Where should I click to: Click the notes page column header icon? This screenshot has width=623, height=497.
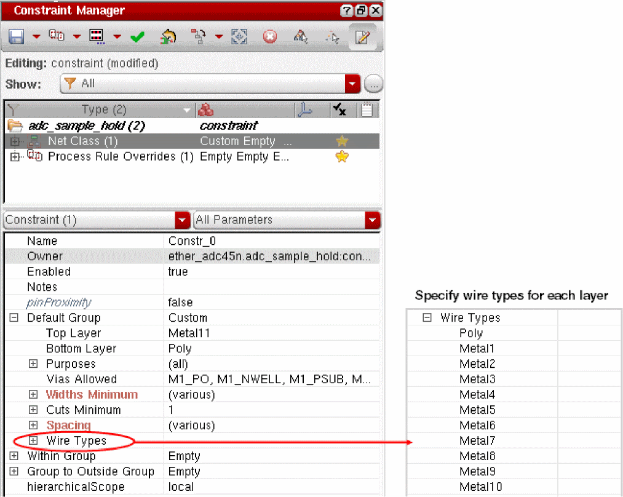(367, 109)
